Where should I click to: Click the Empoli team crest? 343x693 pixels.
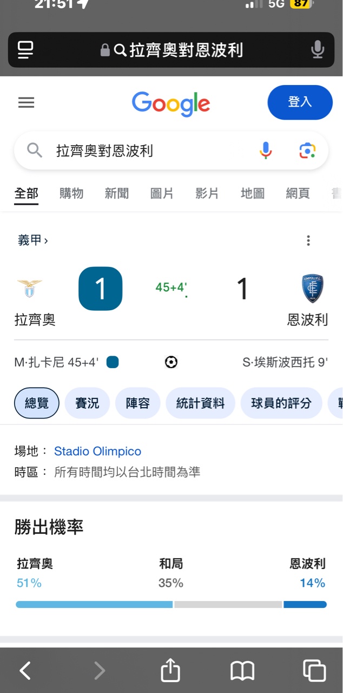pos(312,289)
